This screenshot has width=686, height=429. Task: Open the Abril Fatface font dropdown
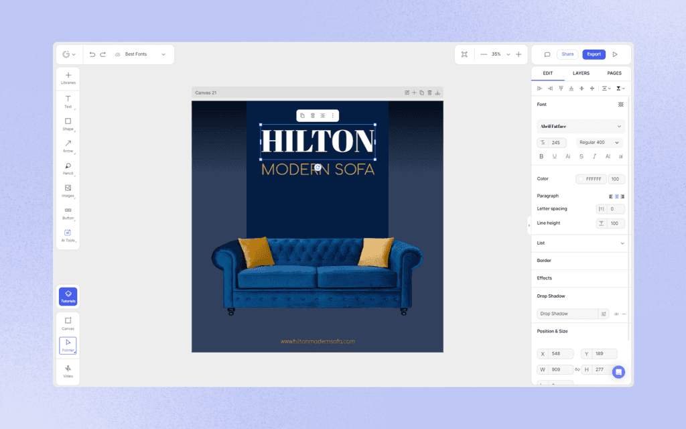(x=580, y=126)
